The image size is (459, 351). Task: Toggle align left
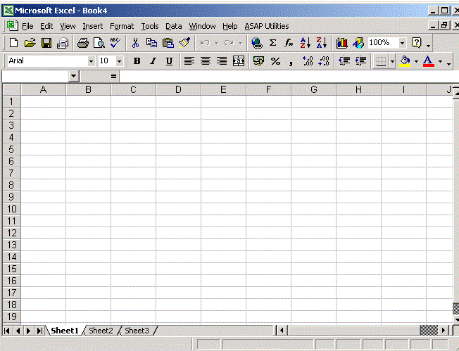189,61
